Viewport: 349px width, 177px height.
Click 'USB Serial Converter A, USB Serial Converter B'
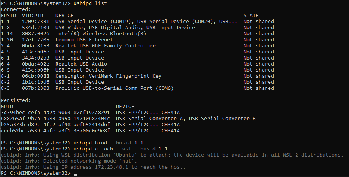point(186,119)
